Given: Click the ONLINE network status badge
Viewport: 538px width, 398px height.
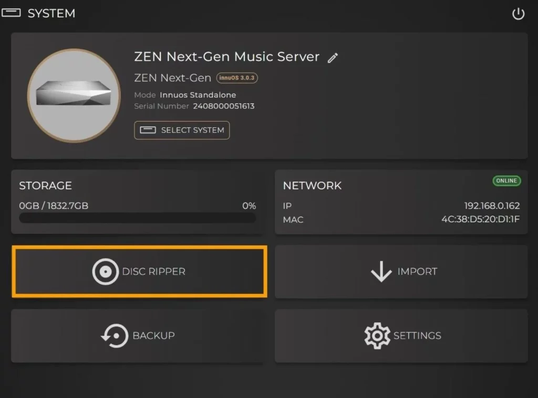Looking at the screenshot, I should 507,180.
